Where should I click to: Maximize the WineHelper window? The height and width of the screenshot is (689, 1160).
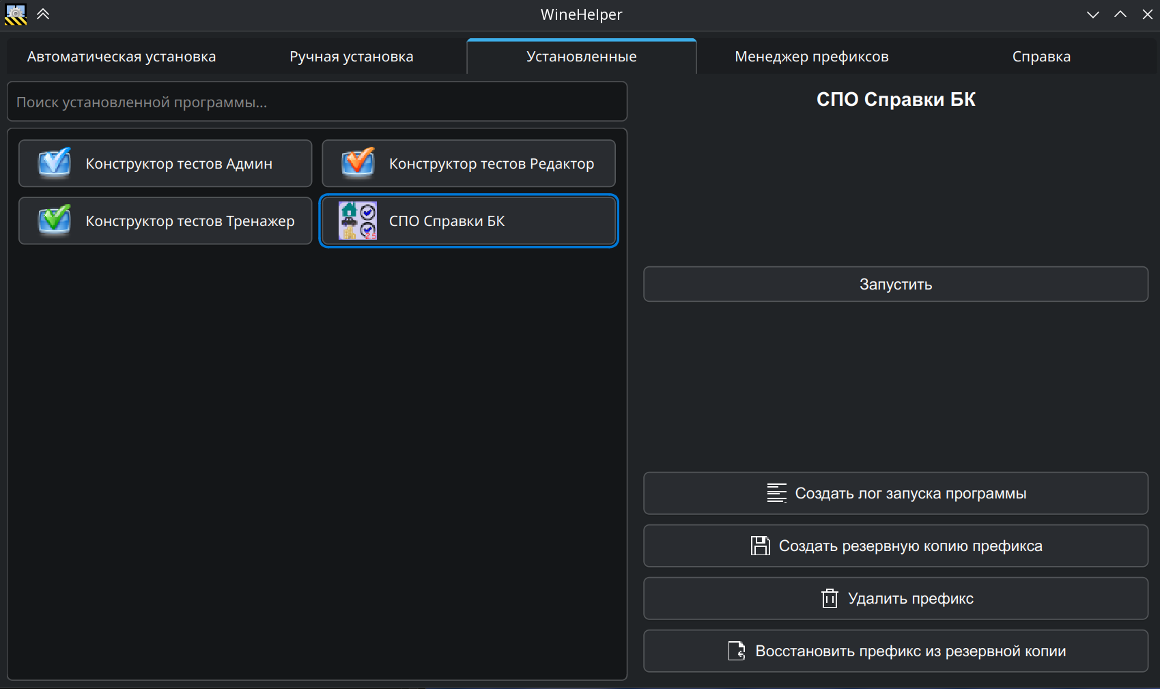coord(1120,14)
